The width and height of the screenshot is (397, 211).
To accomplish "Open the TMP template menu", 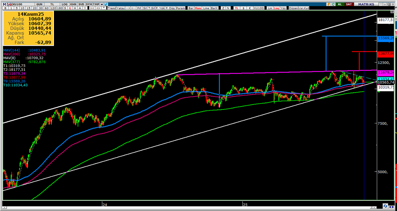I will (96, 4).
